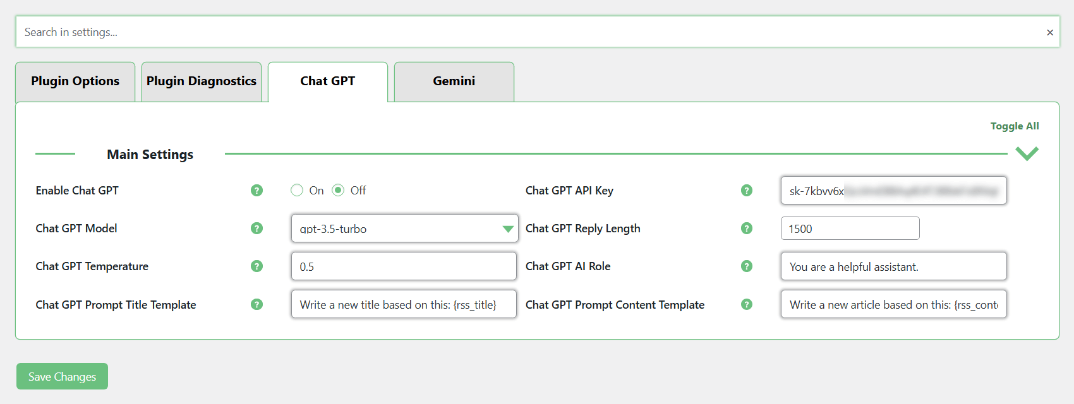Select the Off radio button for Chat GPT

pyautogui.click(x=339, y=191)
